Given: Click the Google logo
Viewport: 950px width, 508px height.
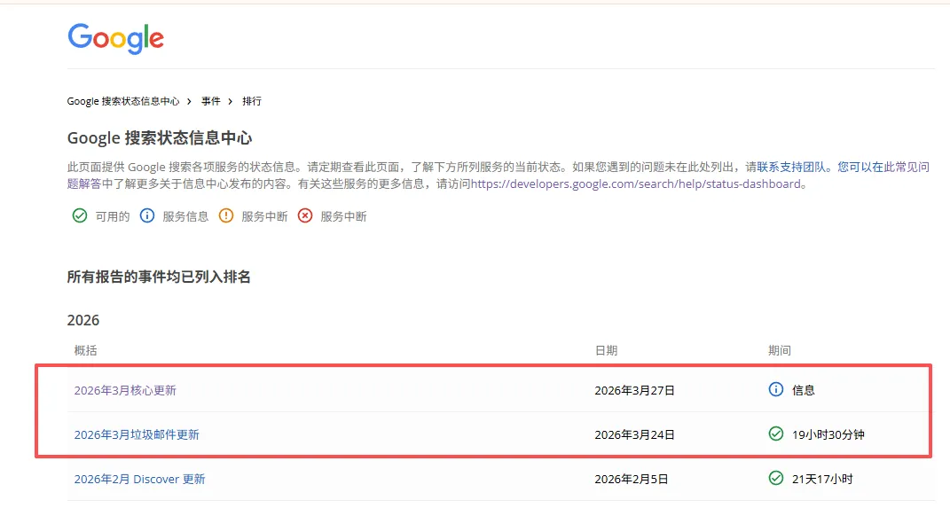Looking at the screenshot, I should pyautogui.click(x=115, y=39).
